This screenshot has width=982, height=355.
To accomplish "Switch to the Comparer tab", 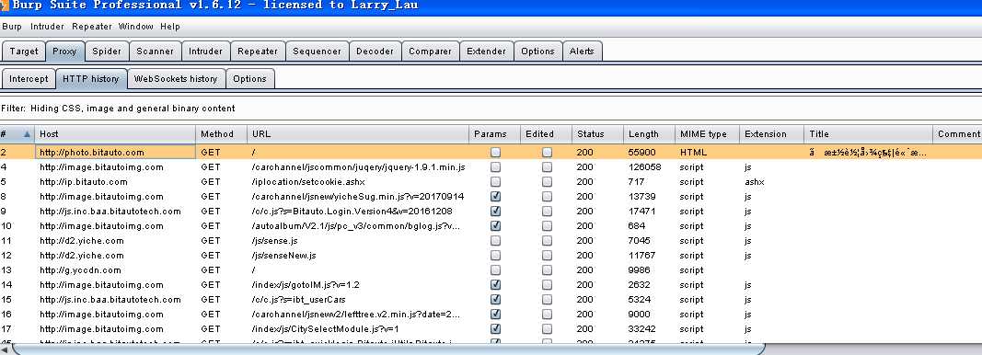I will (430, 52).
